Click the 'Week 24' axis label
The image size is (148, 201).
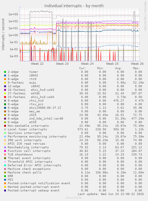pyautogui.click(x=87, y=64)
